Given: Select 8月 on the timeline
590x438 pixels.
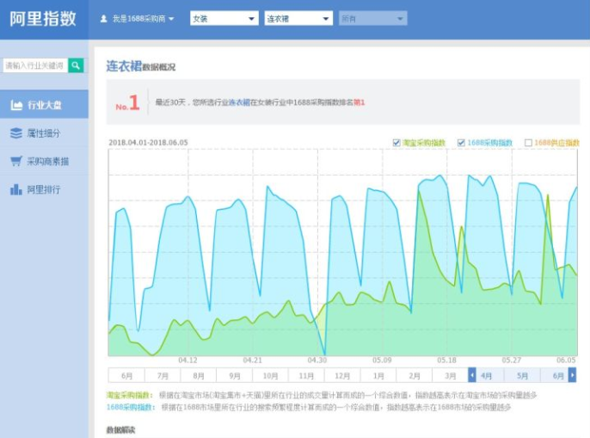Looking at the screenshot, I should coord(199,375).
